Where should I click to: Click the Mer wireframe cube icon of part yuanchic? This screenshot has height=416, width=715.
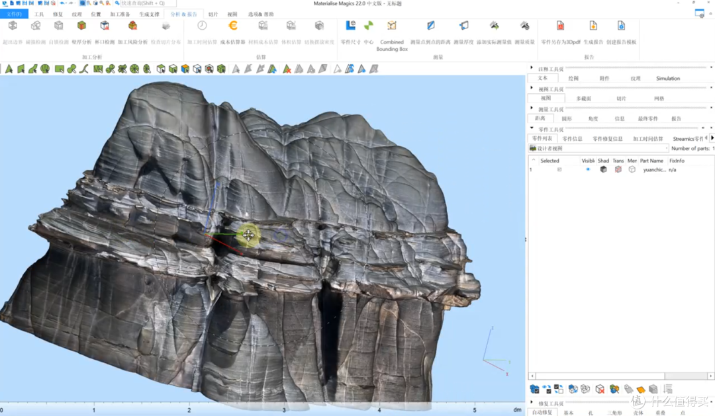click(632, 169)
